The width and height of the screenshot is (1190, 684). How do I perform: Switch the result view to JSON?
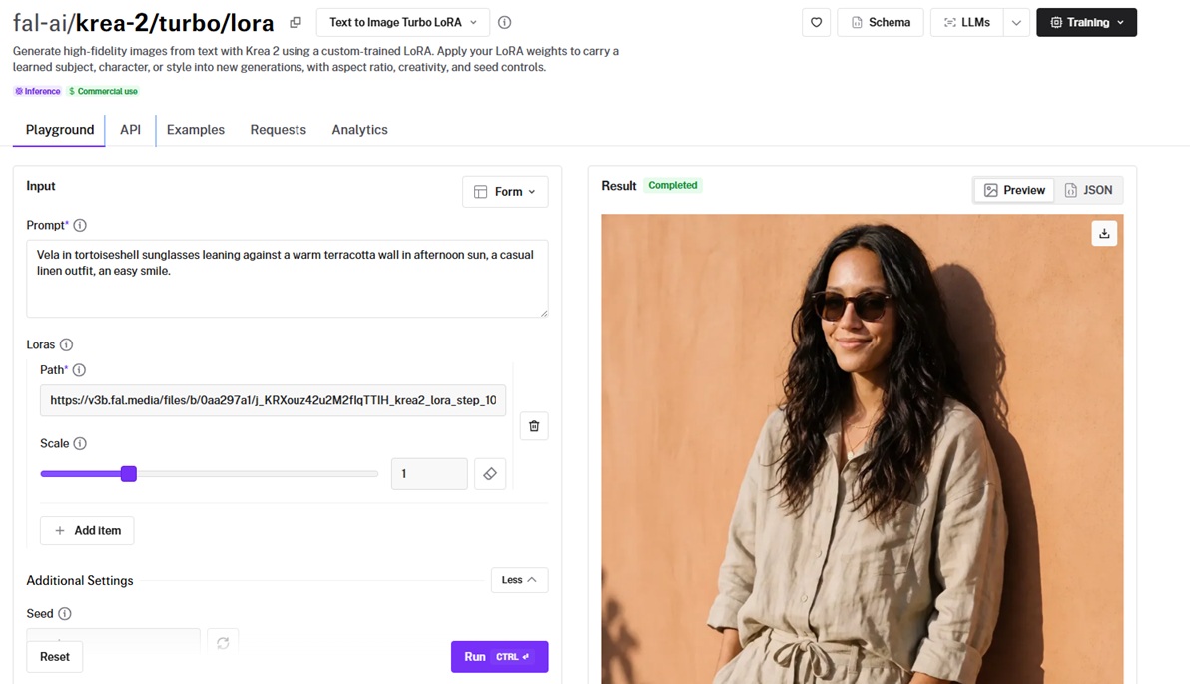[x=1088, y=190]
